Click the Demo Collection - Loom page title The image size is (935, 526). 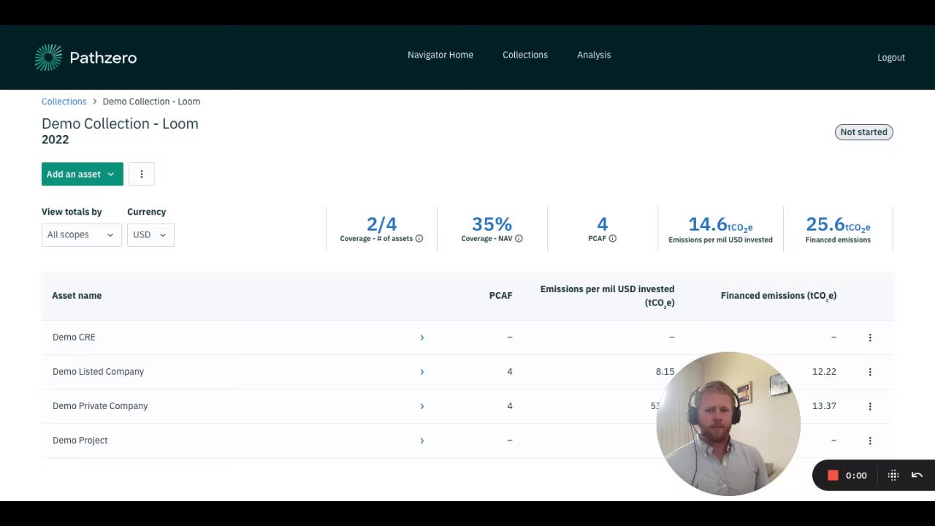tap(120, 123)
